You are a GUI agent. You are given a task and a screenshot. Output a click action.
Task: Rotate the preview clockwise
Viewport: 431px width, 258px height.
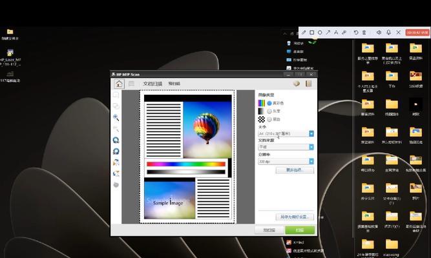(x=116, y=151)
